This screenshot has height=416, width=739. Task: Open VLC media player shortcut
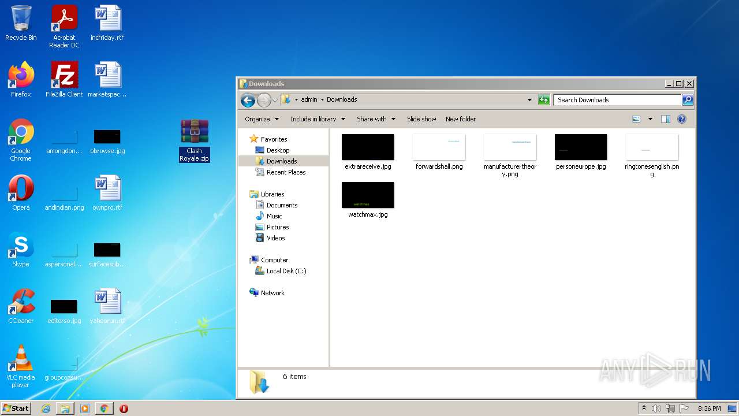[21, 366]
